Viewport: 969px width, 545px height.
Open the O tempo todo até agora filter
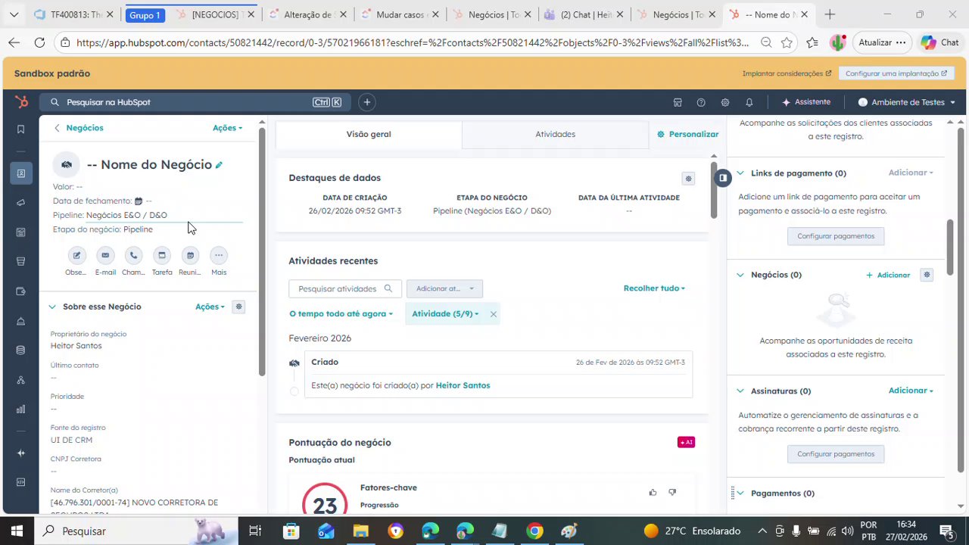[x=341, y=314]
